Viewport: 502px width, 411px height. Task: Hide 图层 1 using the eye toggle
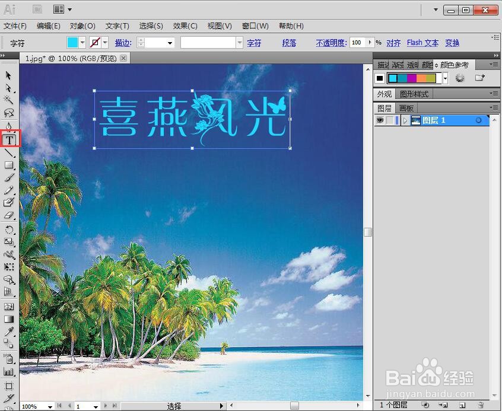tap(379, 120)
